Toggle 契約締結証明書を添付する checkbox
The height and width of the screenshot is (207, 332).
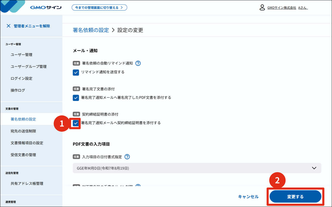tap(76, 123)
